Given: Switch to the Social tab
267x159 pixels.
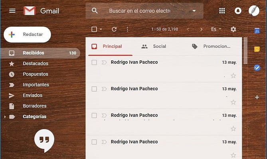Looking at the screenshot, I should [x=154, y=47].
